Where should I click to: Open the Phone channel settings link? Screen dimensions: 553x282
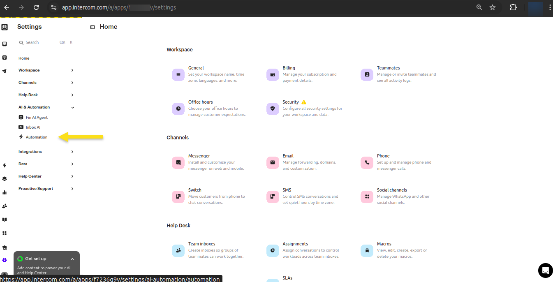point(383,156)
